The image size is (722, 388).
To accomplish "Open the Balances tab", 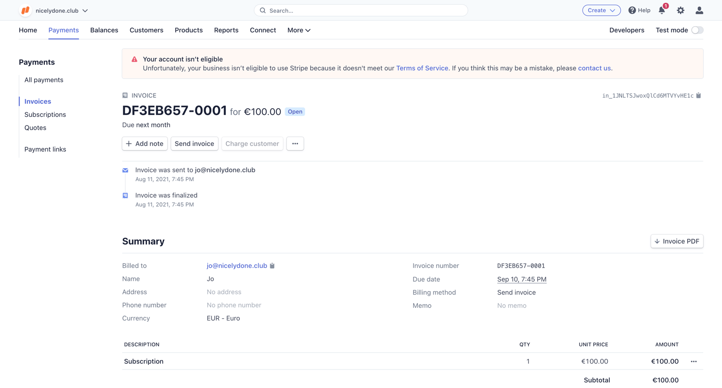I will click(x=104, y=30).
